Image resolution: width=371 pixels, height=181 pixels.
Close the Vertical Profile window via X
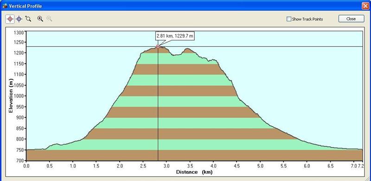pos(365,6)
